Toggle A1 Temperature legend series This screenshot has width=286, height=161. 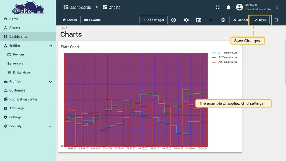pyautogui.click(x=225, y=53)
